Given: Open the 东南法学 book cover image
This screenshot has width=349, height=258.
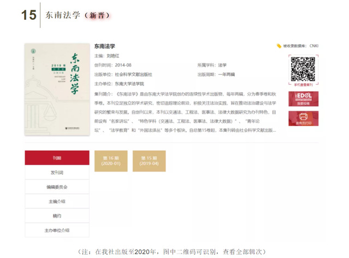Looking at the screenshot, I should click(56, 89).
